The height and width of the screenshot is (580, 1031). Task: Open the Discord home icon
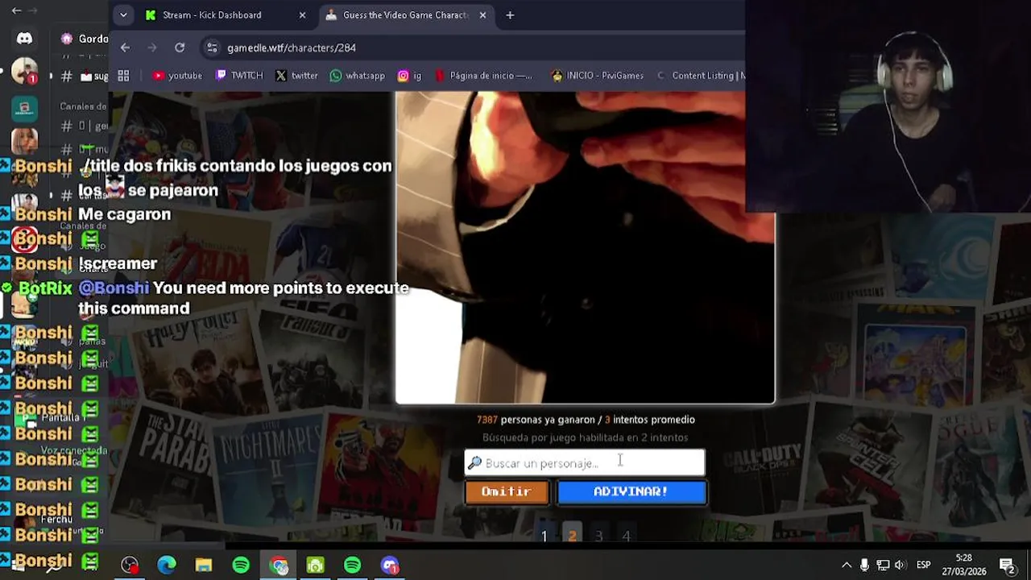point(24,38)
